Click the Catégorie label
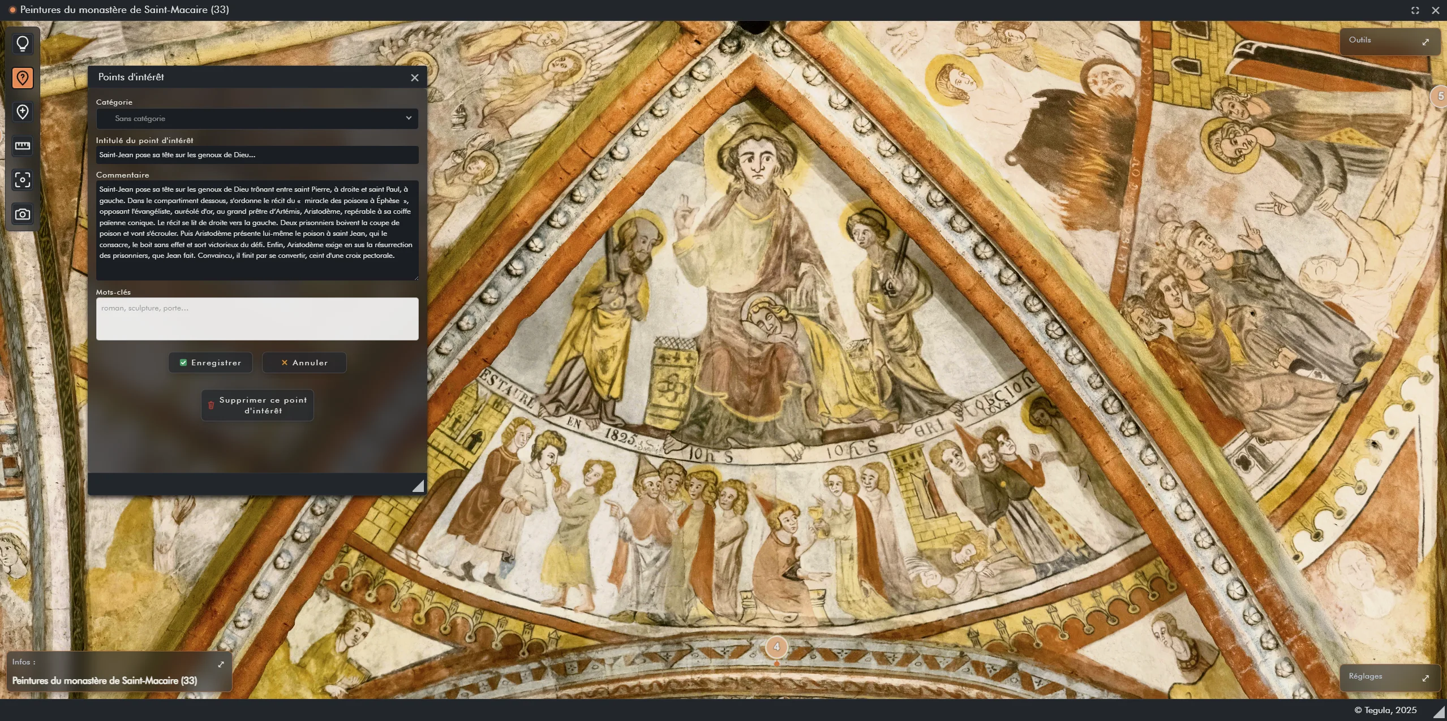 pyautogui.click(x=114, y=102)
